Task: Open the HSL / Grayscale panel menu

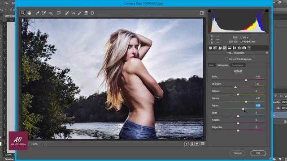Action: pyautogui.click(x=267, y=53)
